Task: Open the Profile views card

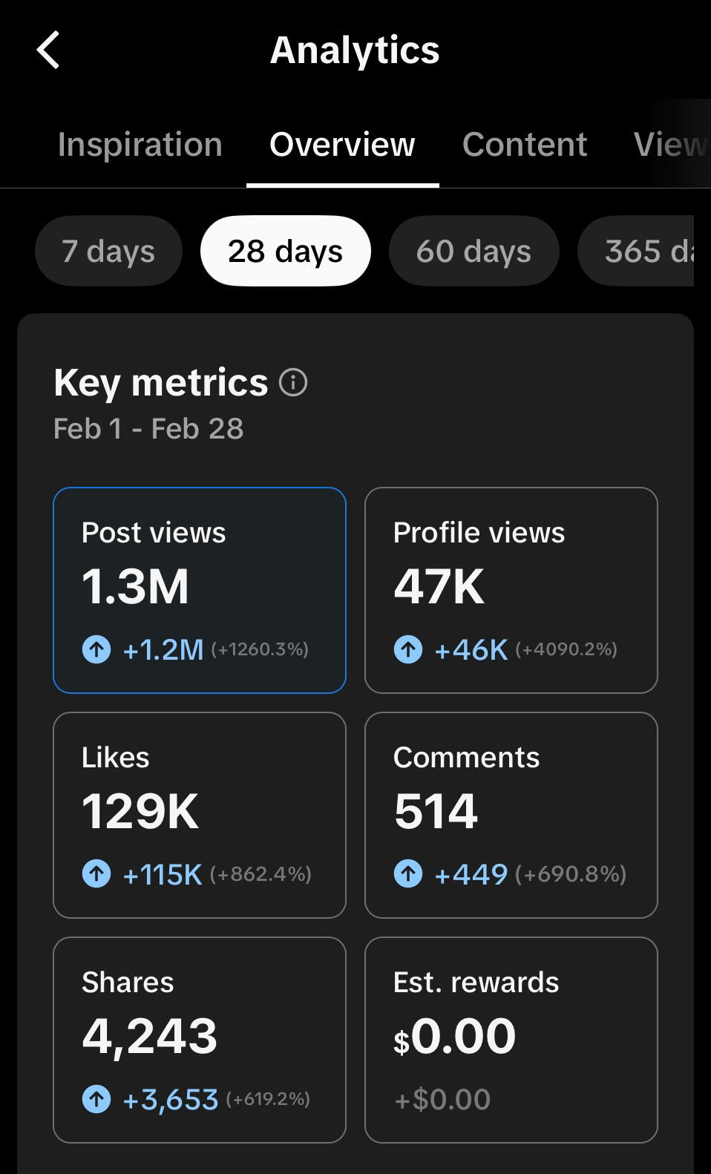Action: (x=511, y=590)
